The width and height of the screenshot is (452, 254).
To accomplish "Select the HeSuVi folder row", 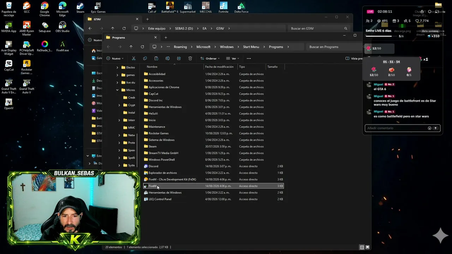I will [213, 114].
